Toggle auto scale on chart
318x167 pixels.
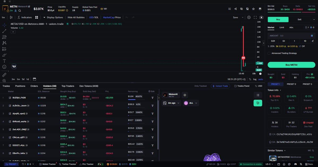(x=261, y=79)
